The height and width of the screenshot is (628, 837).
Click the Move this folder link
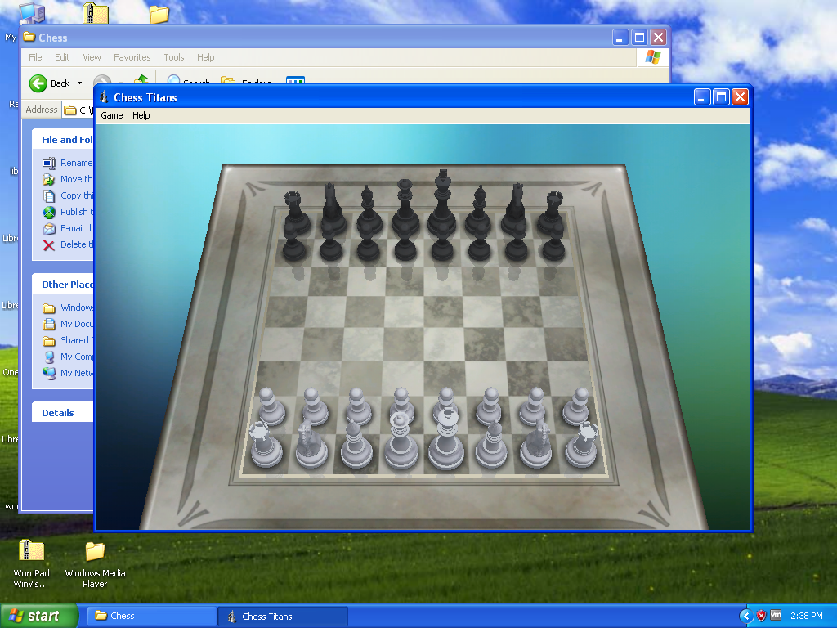click(x=76, y=179)
